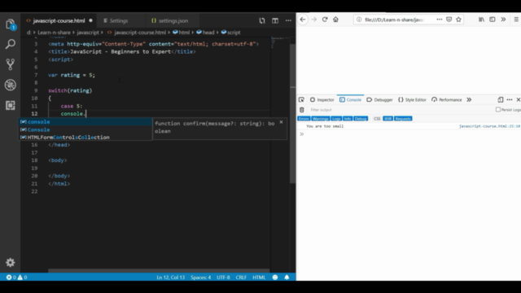This screenshot has width=521, height=293.
Task: Clear console output with trash icon
Action: pyautogui.click(x=302, y=110)
